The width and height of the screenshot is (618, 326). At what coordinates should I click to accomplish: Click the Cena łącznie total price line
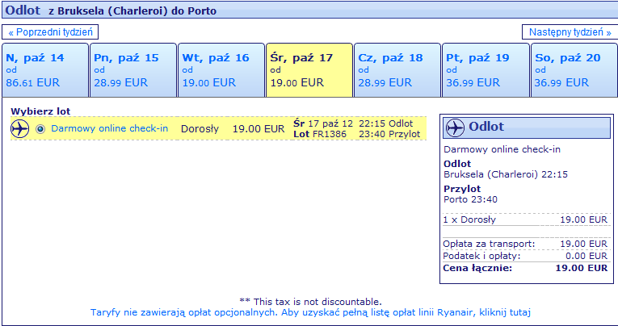pyautogui.click(x=525, y=269)
